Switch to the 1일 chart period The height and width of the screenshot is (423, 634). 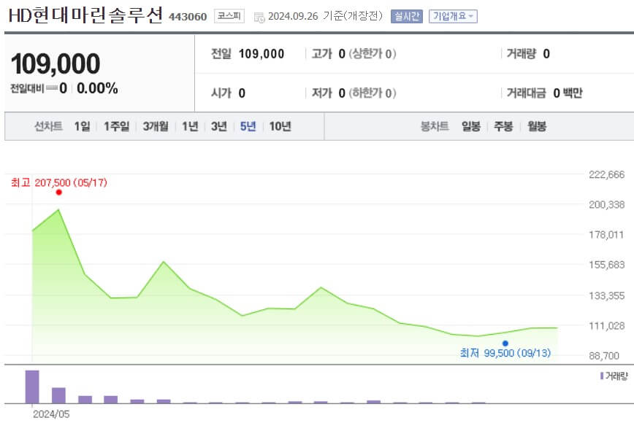pos(82,125)
